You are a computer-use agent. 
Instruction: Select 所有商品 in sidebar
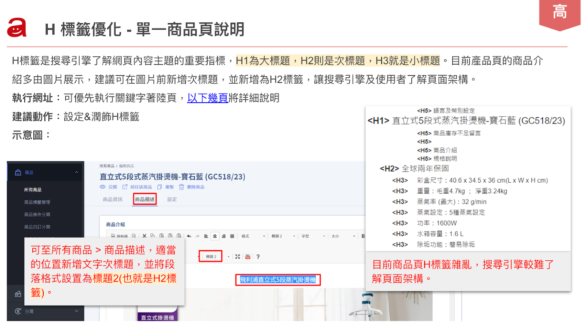[33, 190]
